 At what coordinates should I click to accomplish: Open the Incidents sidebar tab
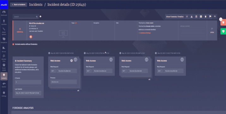click(4, 76)
